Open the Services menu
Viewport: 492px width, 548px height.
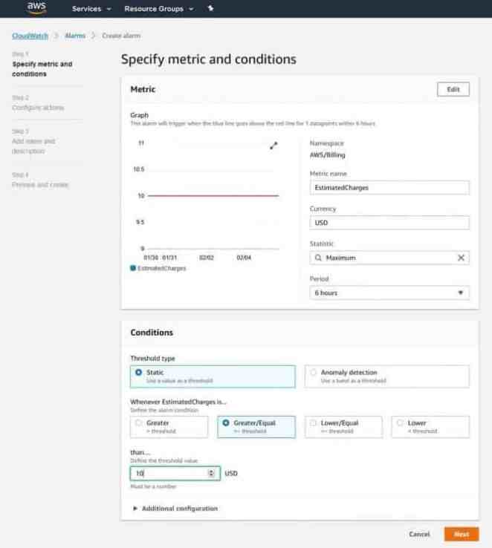[91, 9]
